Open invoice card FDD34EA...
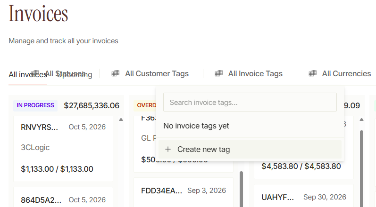This screenshot has width=376, height=207. (x=184, y=192)
